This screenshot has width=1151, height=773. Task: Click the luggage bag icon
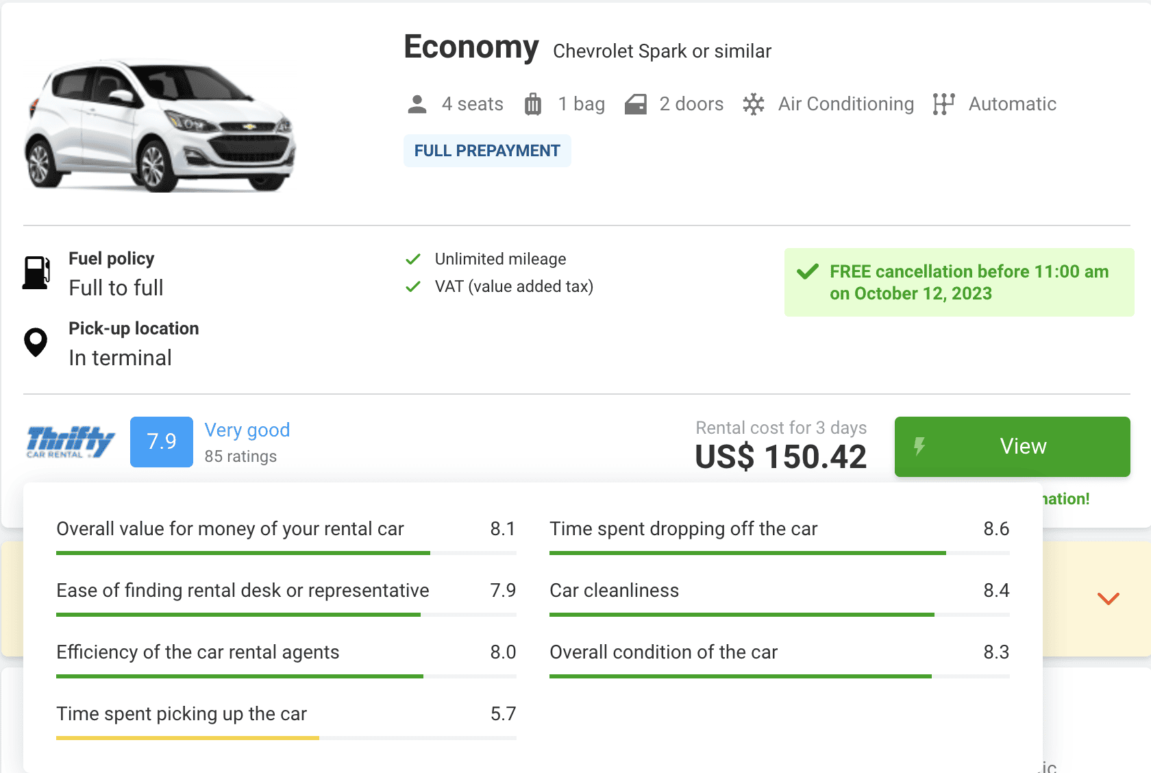point(533,104)
